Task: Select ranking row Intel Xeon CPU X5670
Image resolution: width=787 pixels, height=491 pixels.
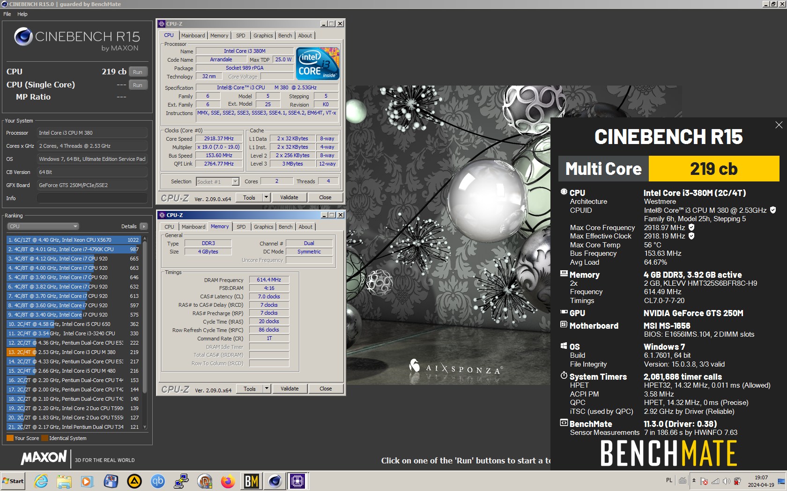Action: point(73,240)
